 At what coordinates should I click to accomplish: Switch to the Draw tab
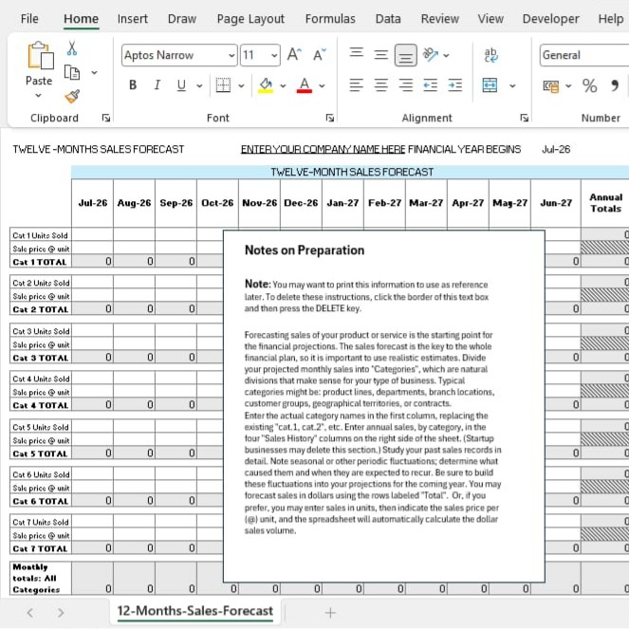[x=182, y=19]
